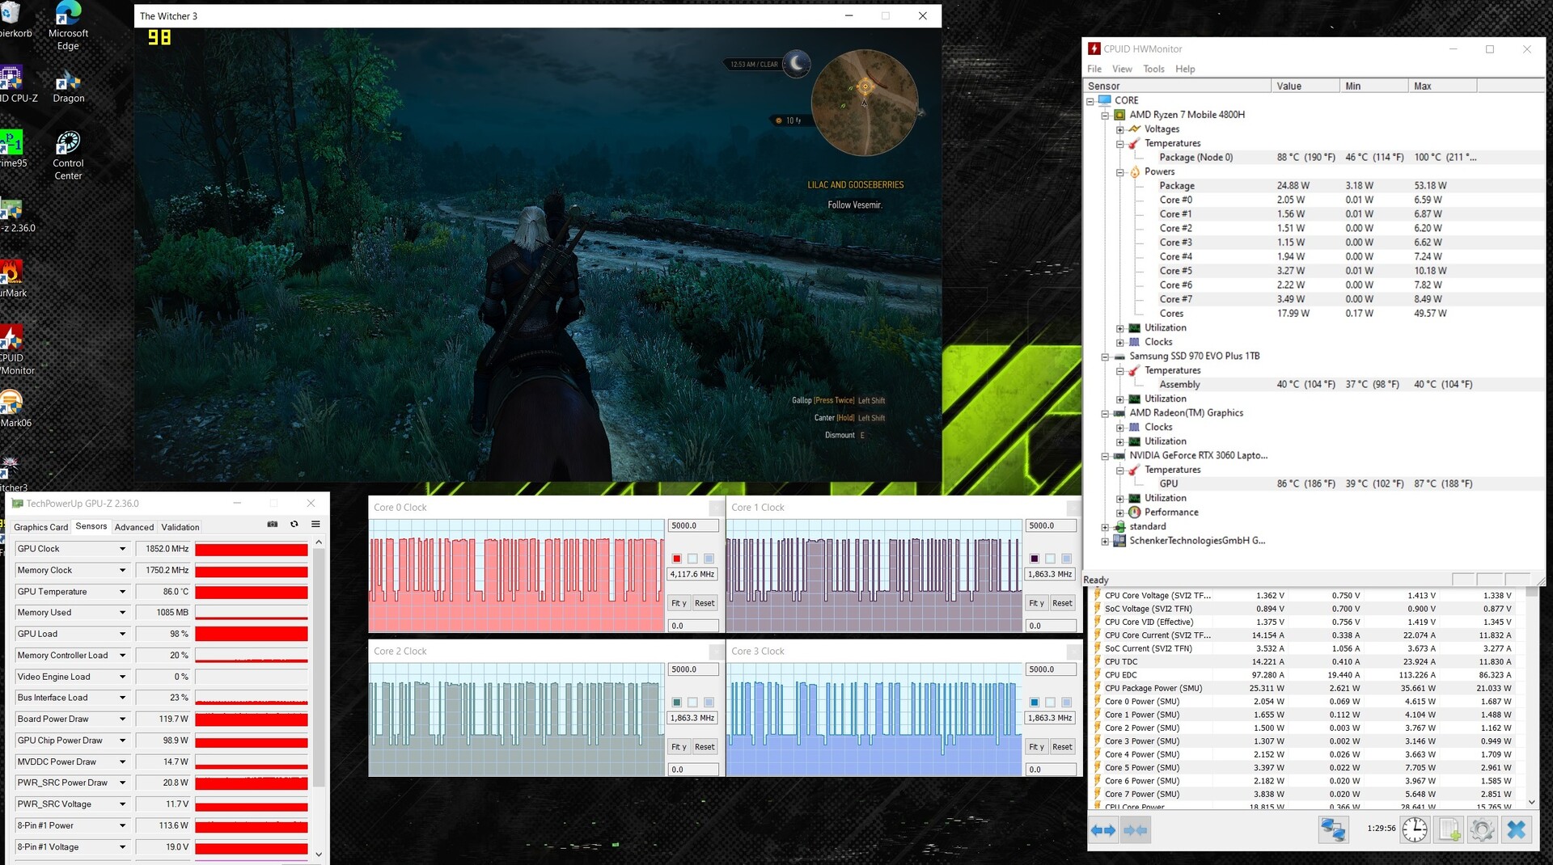Click HWiNFO expand columns arrows icon
Viewport: 1553px width, 865px height.
(x=1103, y=830)
